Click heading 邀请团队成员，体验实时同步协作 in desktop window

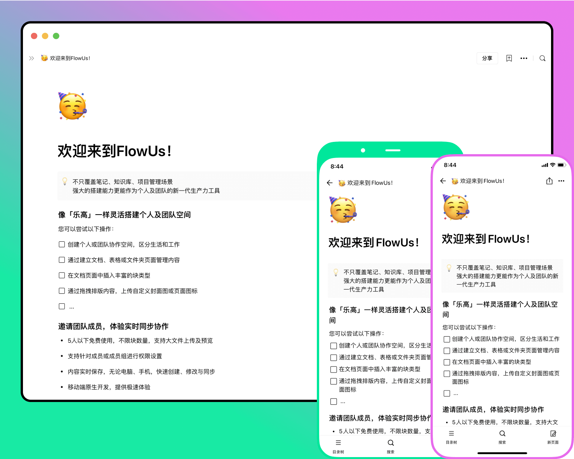pyautogui.click(x=113, y=326)
